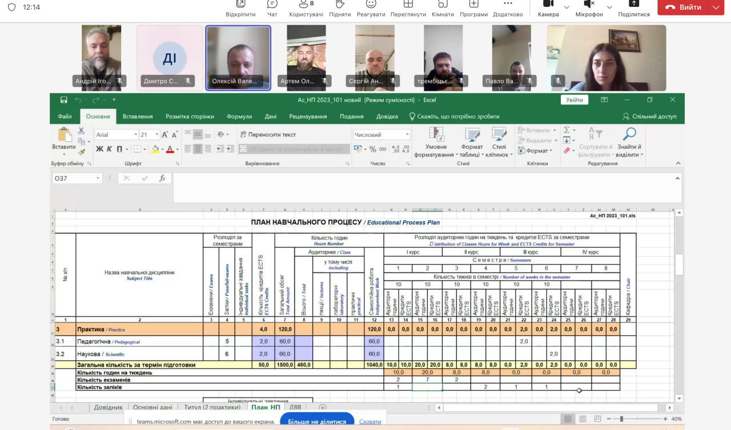
Task: Open the Чат panel in Teams
Action: (x=272, y=5)
